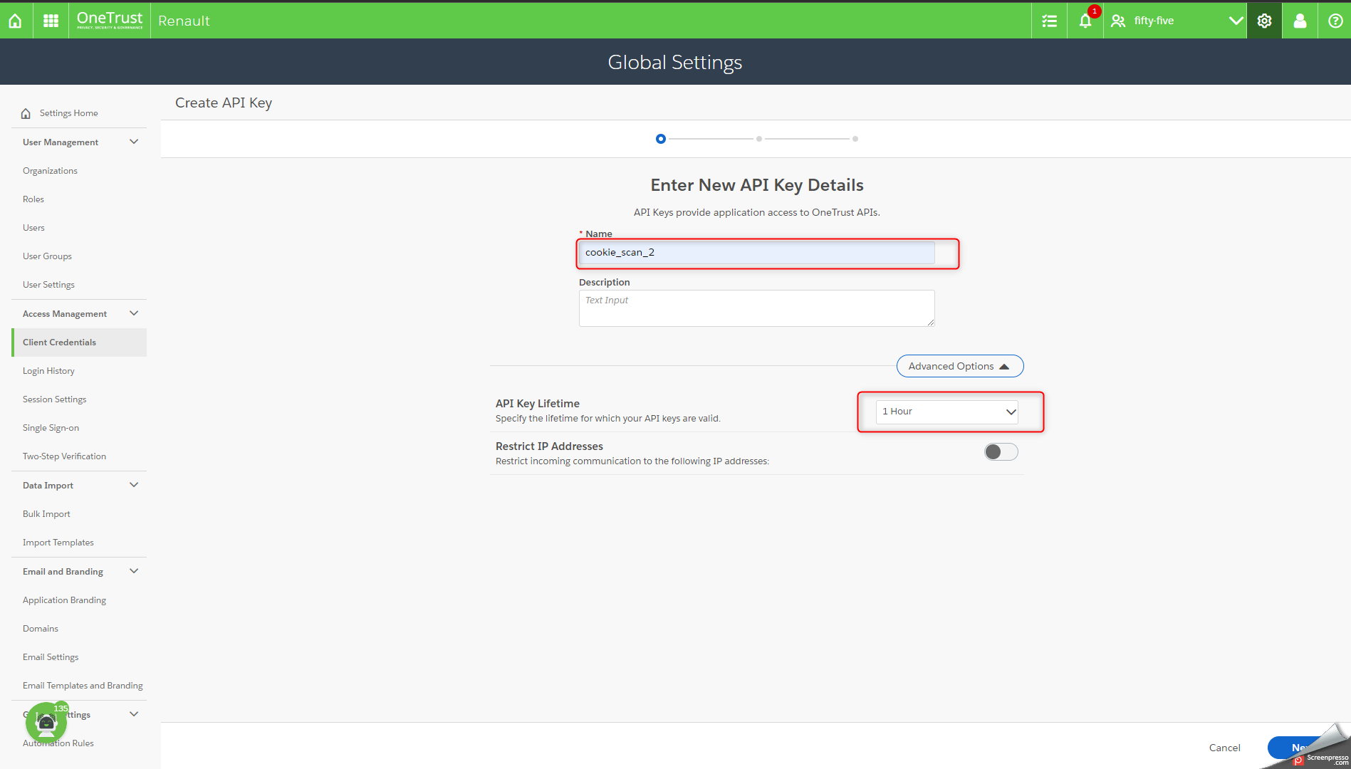Viewport: 1351px width, 769px height.
Task: Select Client Credentials in sidebar
Action: (79, 342)
